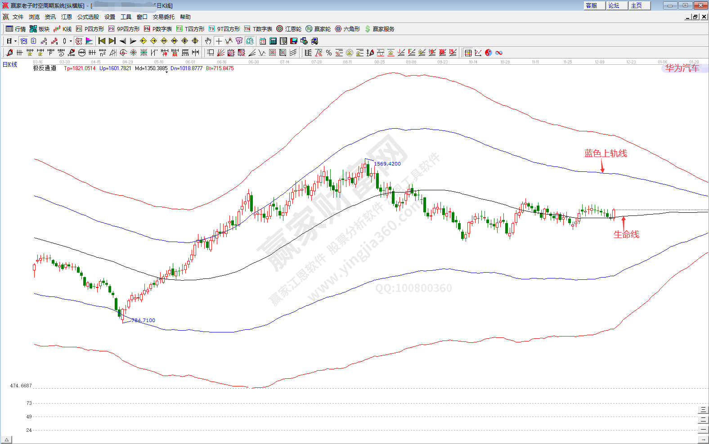Click the calculator icon in toolbar
Image resolution: width=709 pixels, height=444 pixels.
point(273,41)
